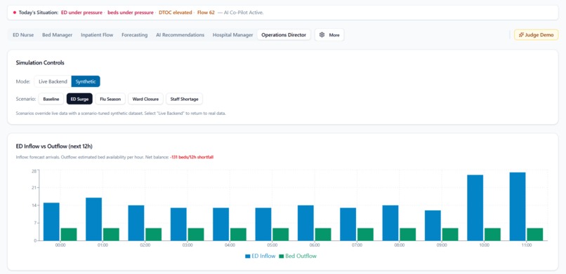
Task: Open the ED Nurse tab
Action: pos(23,35)
